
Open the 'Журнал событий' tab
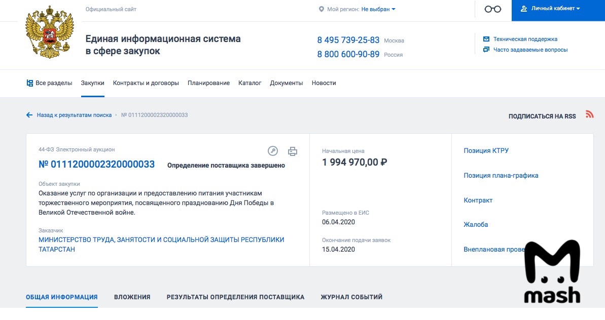351,297
